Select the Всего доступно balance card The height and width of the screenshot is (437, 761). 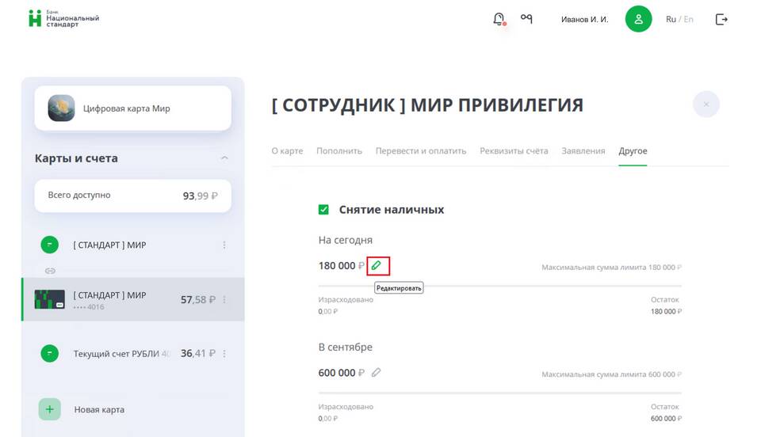(132, 196)
